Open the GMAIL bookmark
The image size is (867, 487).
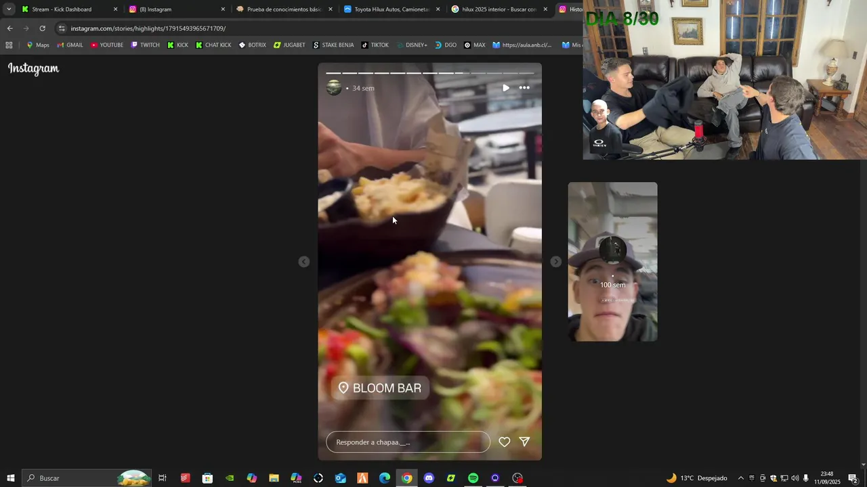(x=70, y=45)
